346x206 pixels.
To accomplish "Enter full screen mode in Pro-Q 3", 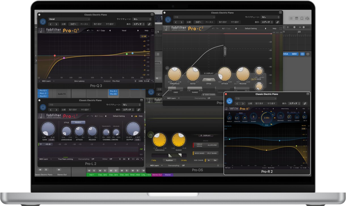I will 152,30.
